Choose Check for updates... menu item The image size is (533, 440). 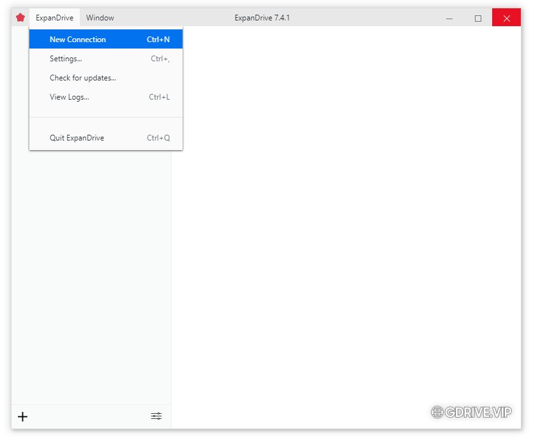coord(106,78)
